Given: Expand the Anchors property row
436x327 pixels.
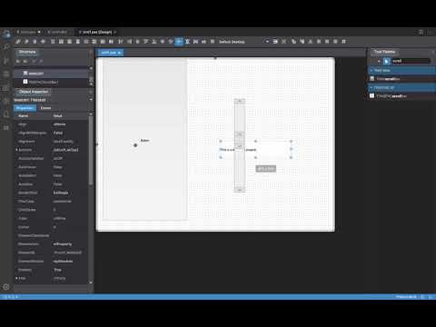Looking at the screenshot, I should point(16,150).
